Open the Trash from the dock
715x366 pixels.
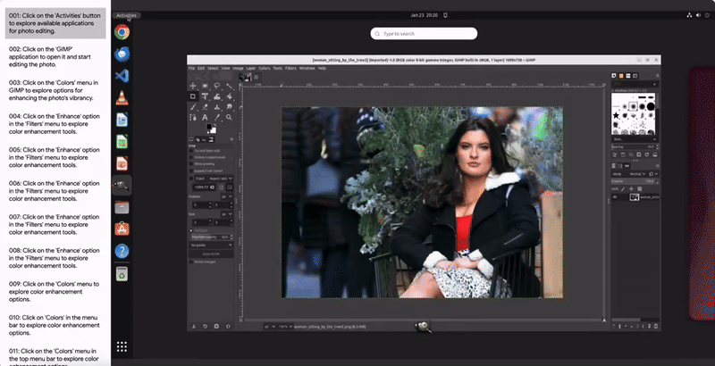[x=122, y=273]
